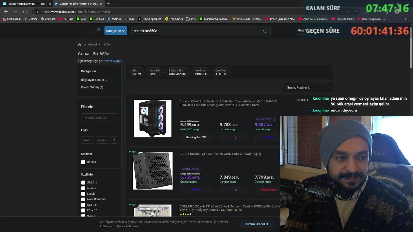Click the Özellikler PCIe 5.0 filter chip
The height and width of the screenshot is (232, 413).
pyautogui.click(x=201, y=72)
